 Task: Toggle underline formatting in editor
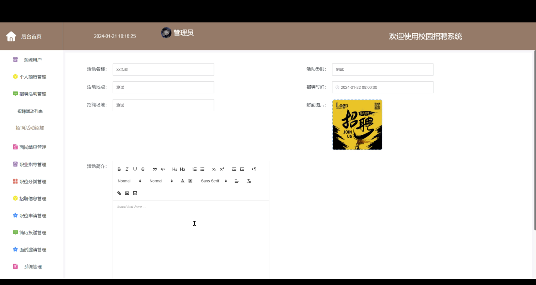135,169
